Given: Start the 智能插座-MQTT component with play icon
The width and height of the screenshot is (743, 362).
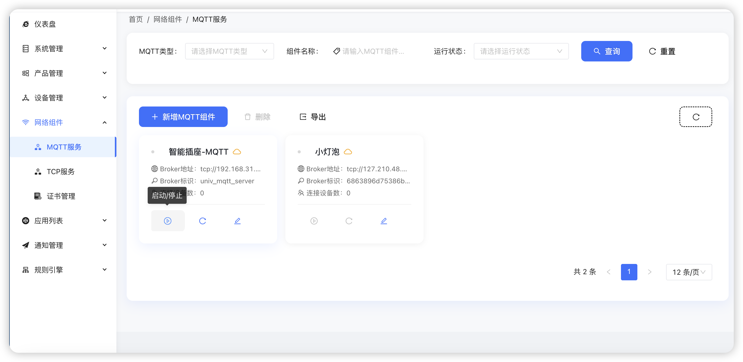Looking at the screenshot, I should pyautogui.click(x=168, y=221).
